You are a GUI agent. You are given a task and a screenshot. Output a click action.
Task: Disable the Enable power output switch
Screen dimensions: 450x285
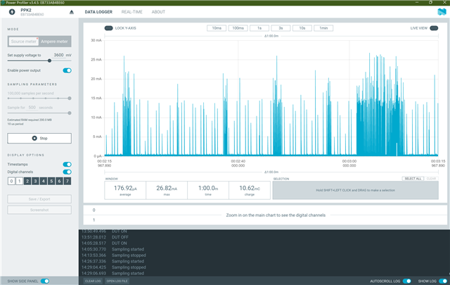[x=67, y=70]
